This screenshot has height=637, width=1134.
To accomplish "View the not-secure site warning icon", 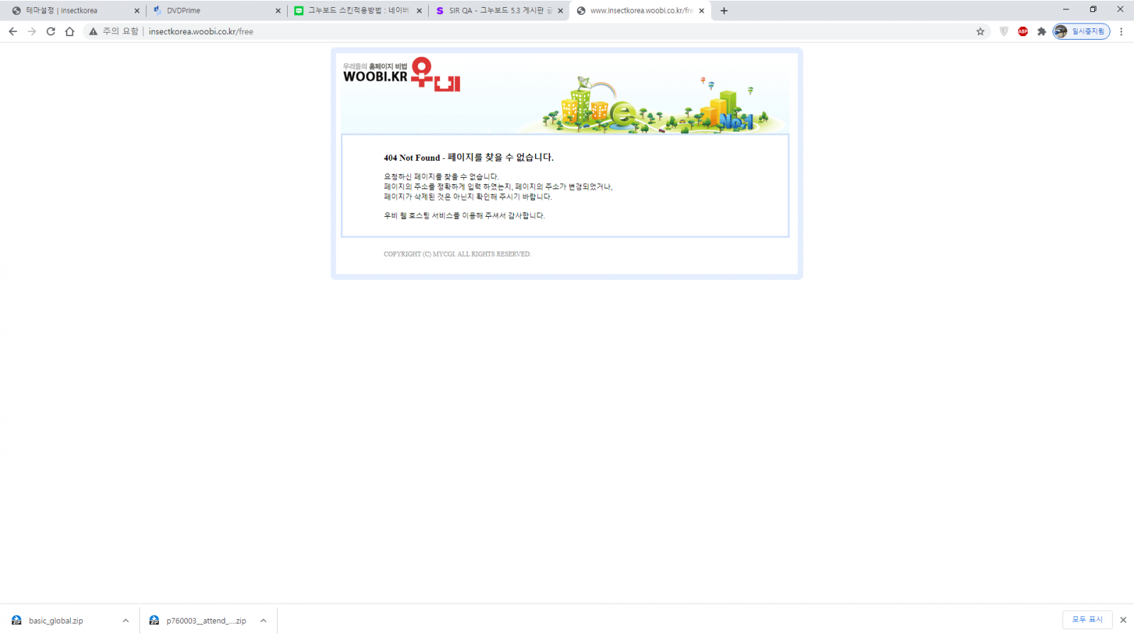I will [93, 31].
